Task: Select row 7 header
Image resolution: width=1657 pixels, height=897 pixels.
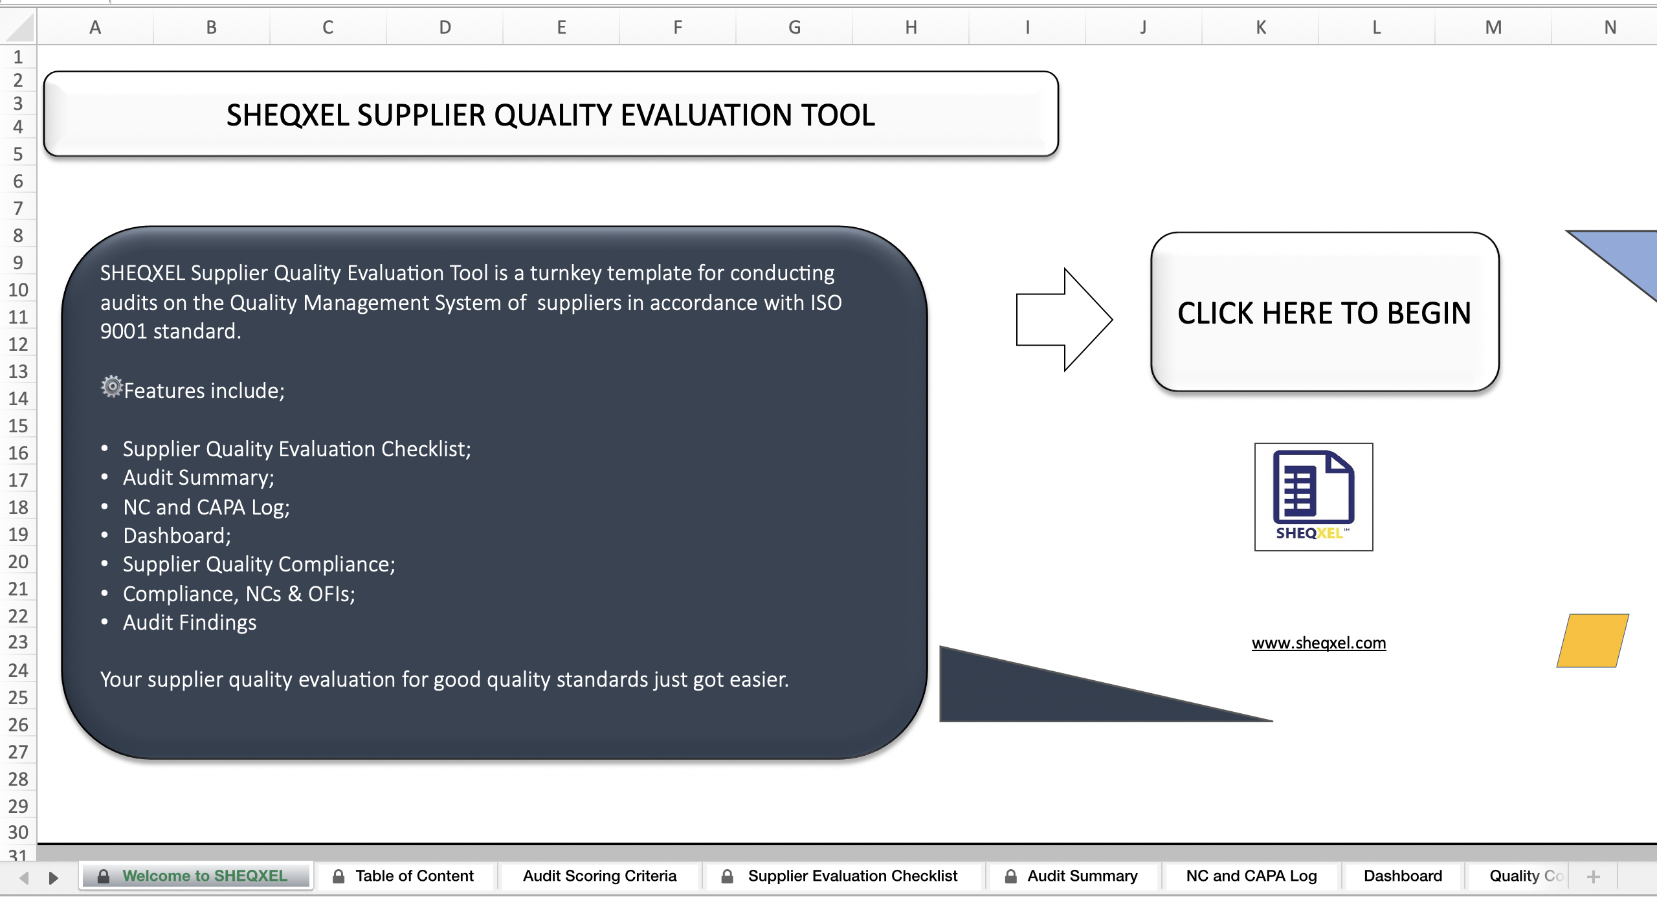Action: pos(18,208)
